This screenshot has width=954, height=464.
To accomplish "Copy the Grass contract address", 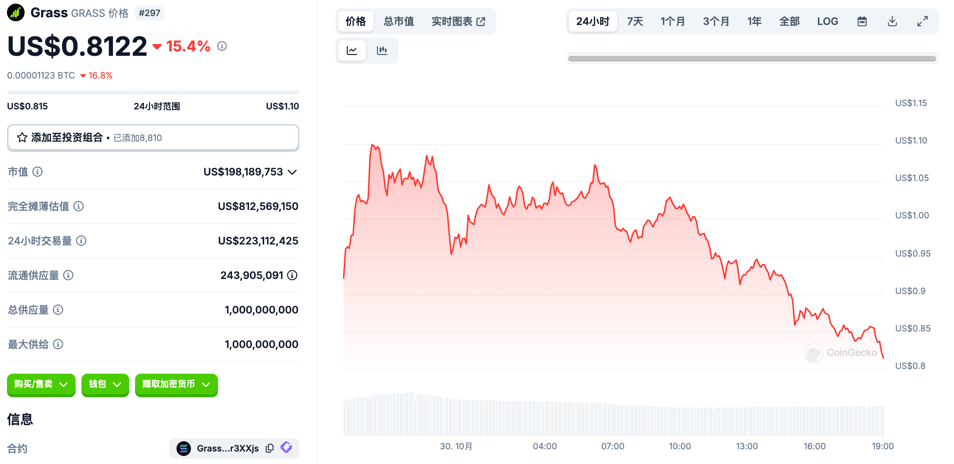I will point(270,448).
